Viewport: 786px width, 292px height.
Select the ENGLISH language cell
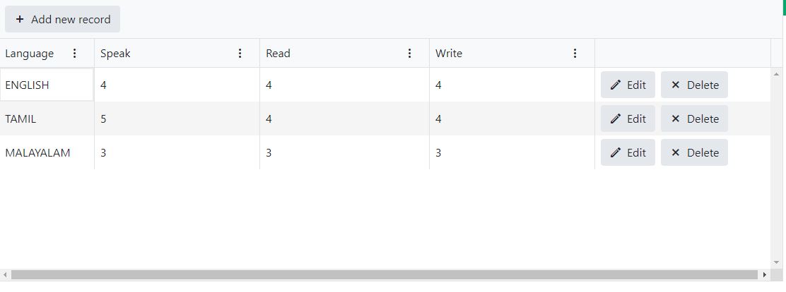coord(47,85)
